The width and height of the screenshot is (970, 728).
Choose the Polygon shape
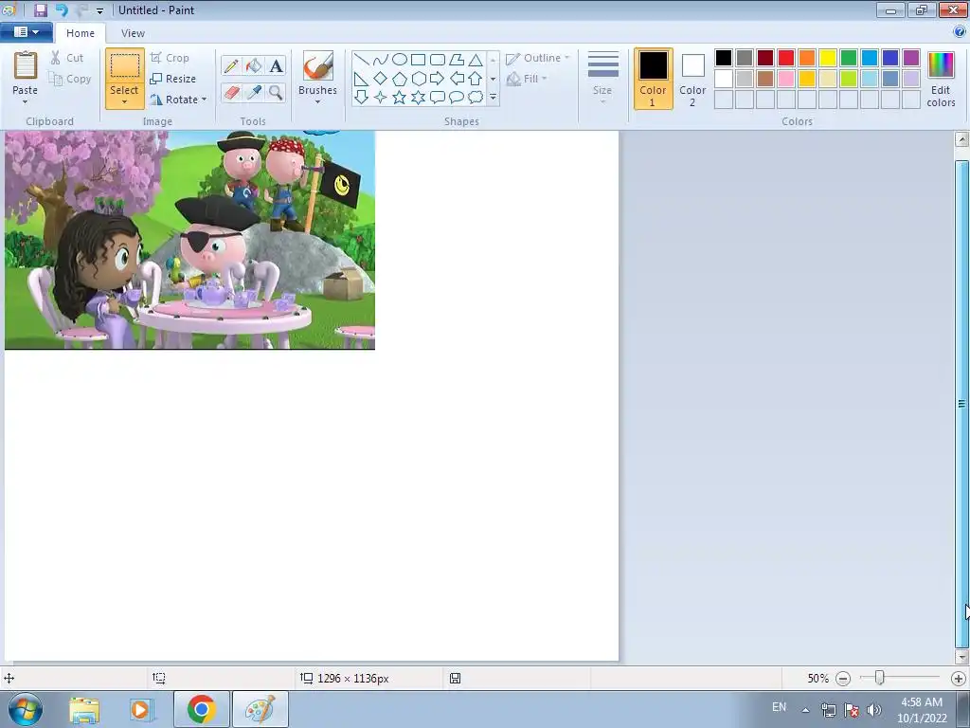click(x=457, y=60)
